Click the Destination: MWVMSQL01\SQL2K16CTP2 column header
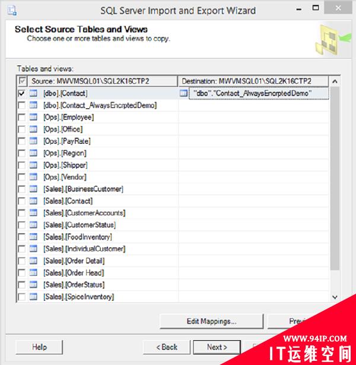The image size is (356, 365). click(253, 81)
